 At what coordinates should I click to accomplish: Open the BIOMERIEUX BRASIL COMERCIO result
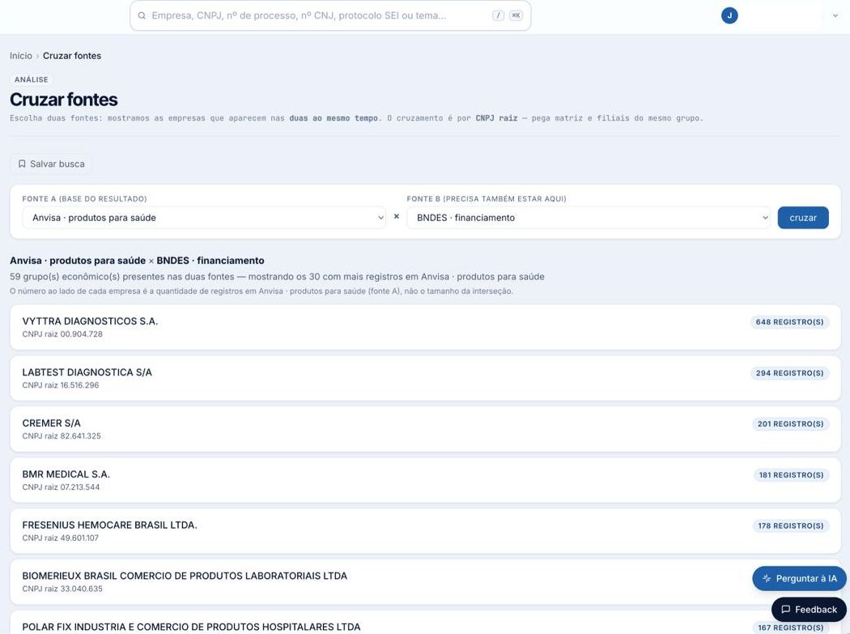426,582
